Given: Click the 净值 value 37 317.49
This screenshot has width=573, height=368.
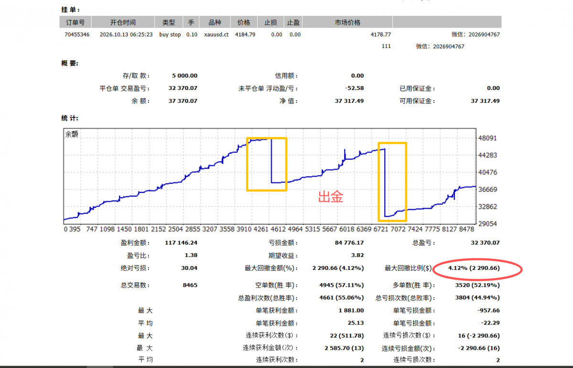Looking at the screenshot, I should click(349, 101).
